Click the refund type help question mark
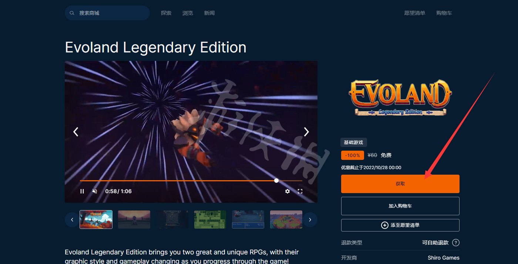This screenshot has width=518, height=264. tap(456, 243)
